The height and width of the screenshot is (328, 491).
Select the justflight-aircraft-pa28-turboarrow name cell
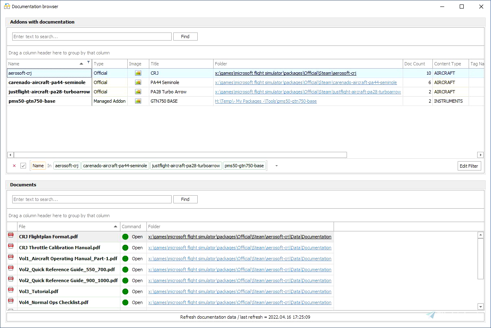pos(49,92)
